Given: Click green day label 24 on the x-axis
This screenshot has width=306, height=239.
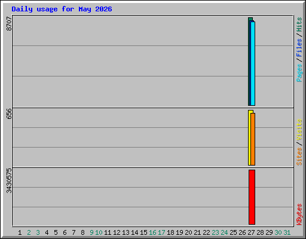Looking at the screenshot, I should tap(224, 232).
